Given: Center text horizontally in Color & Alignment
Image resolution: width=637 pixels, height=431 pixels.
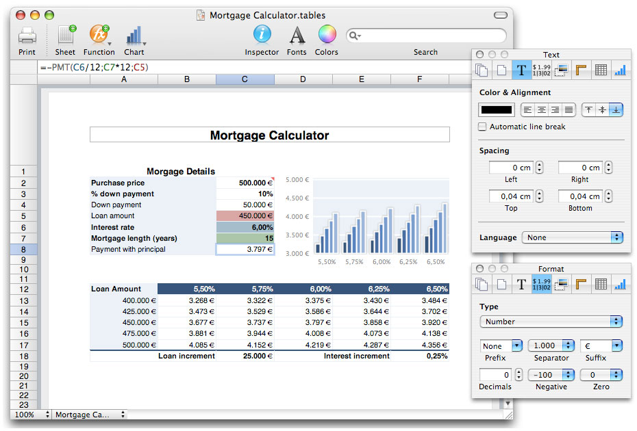Looking at the screenshot, I should [541, 109].
